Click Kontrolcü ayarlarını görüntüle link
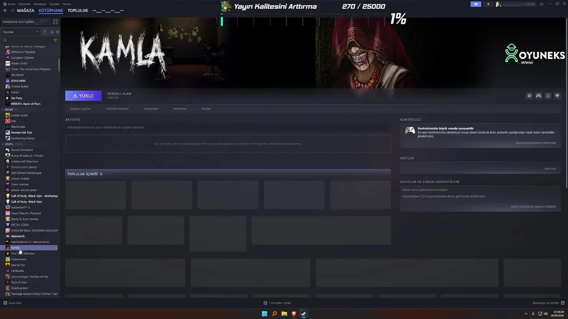 pos(536,143)
